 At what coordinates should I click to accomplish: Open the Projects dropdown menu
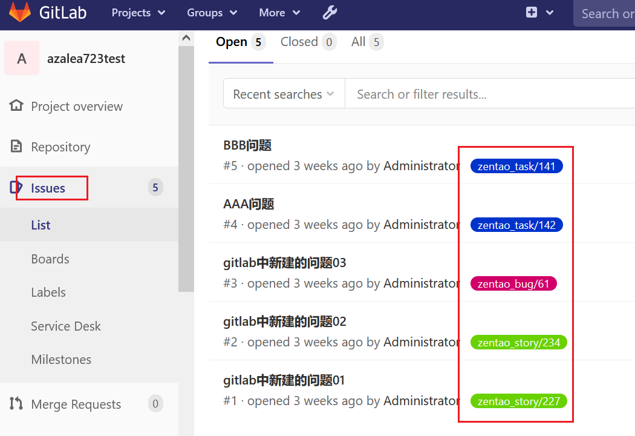138,13
